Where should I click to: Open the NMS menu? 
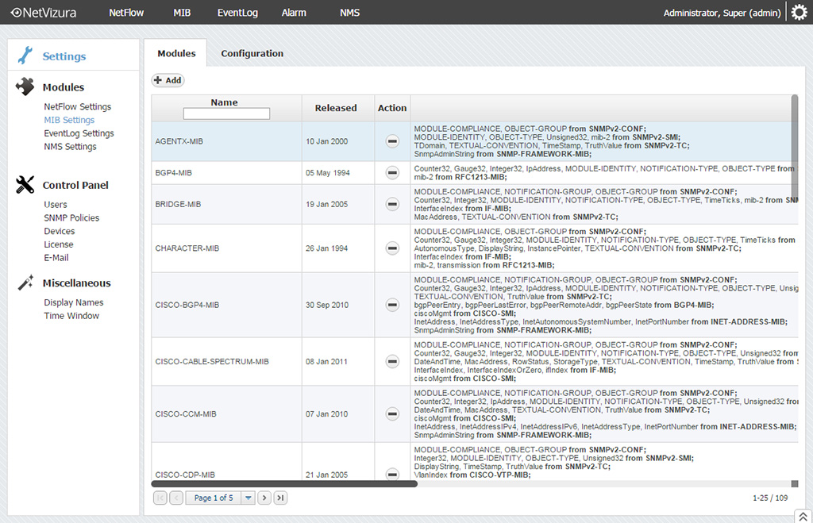pyautogui.click(x=349, y=13)
